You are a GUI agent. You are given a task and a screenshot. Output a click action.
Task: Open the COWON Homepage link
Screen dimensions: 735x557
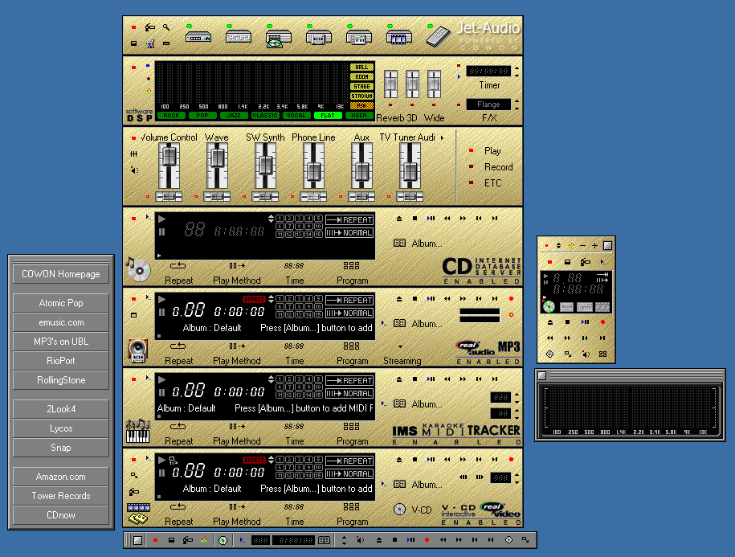(x=60, y=273)
